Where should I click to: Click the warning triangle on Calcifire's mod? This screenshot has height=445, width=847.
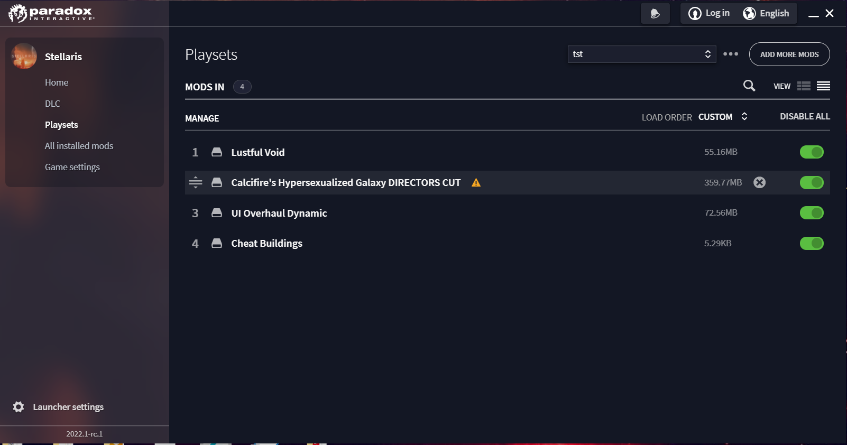click(476, 182)
